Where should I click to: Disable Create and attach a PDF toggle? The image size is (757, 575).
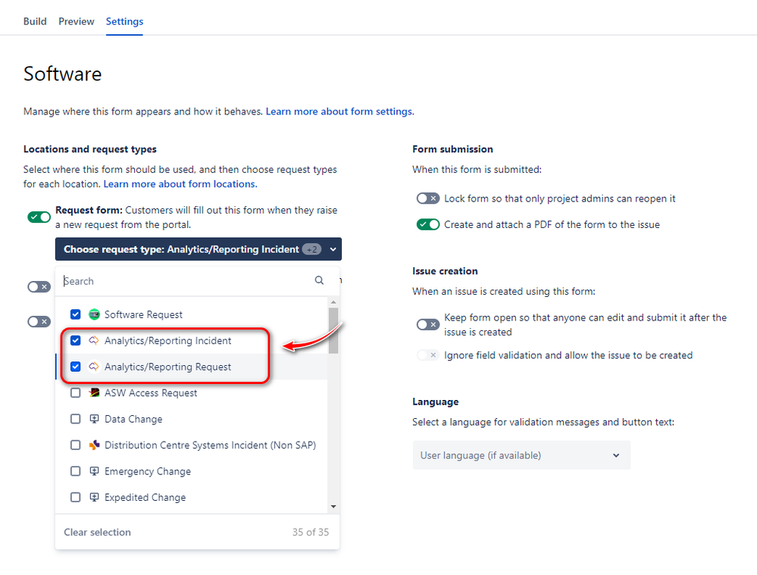tap(427, 224)
